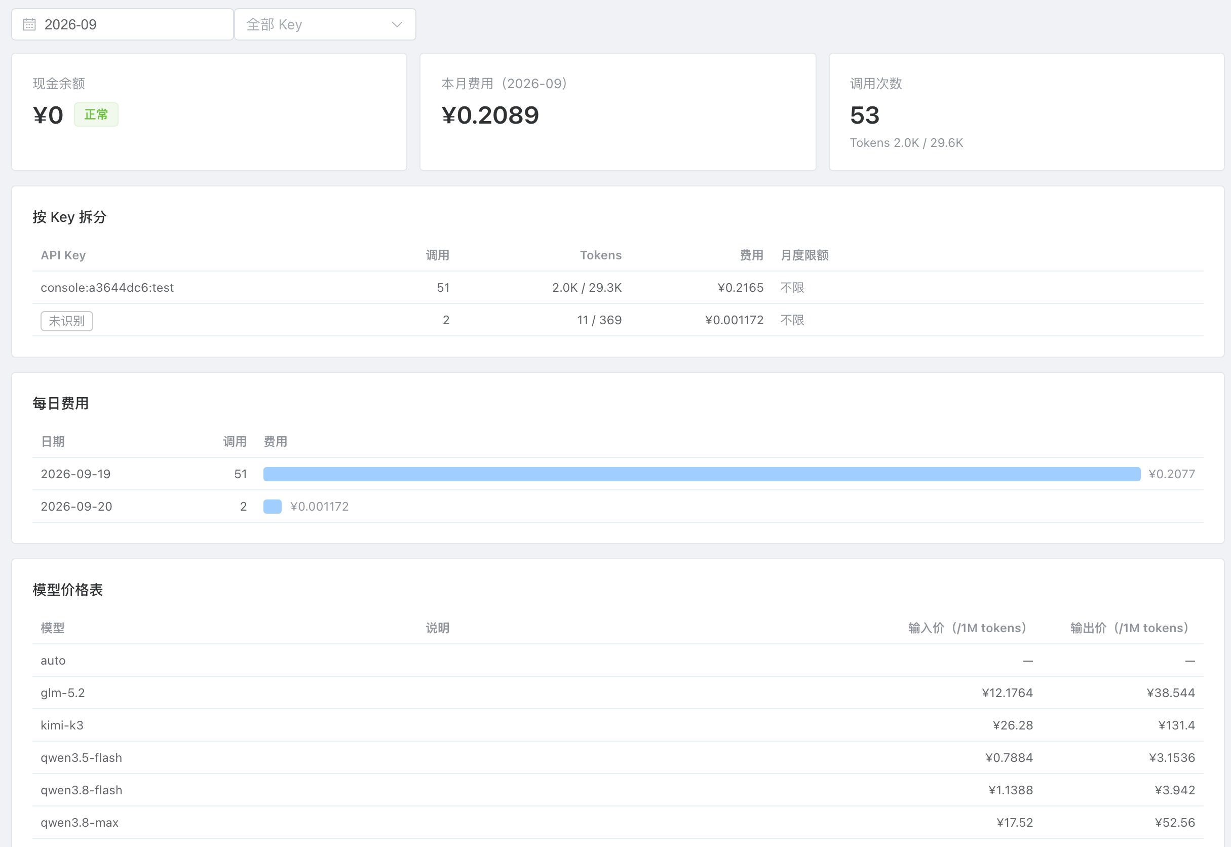Click the call count number 53
This screenshot has height=847, width=1231.
click(x=865, y=115)
